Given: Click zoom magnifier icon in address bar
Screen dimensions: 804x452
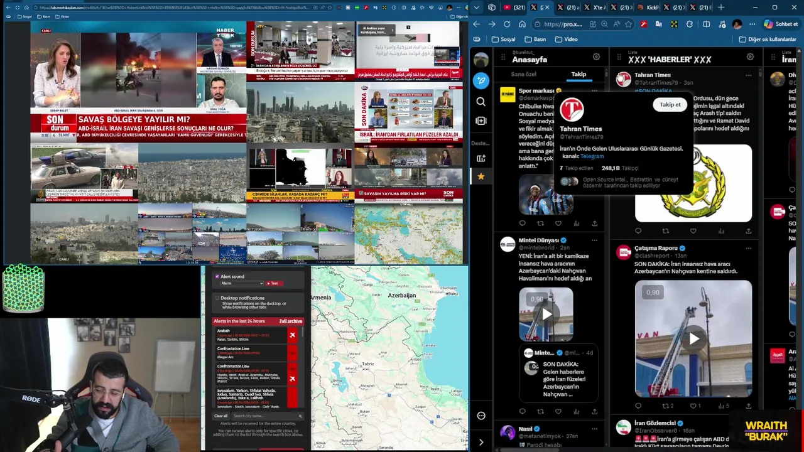Looking at the screenshot, I should [x=604, y=24].
